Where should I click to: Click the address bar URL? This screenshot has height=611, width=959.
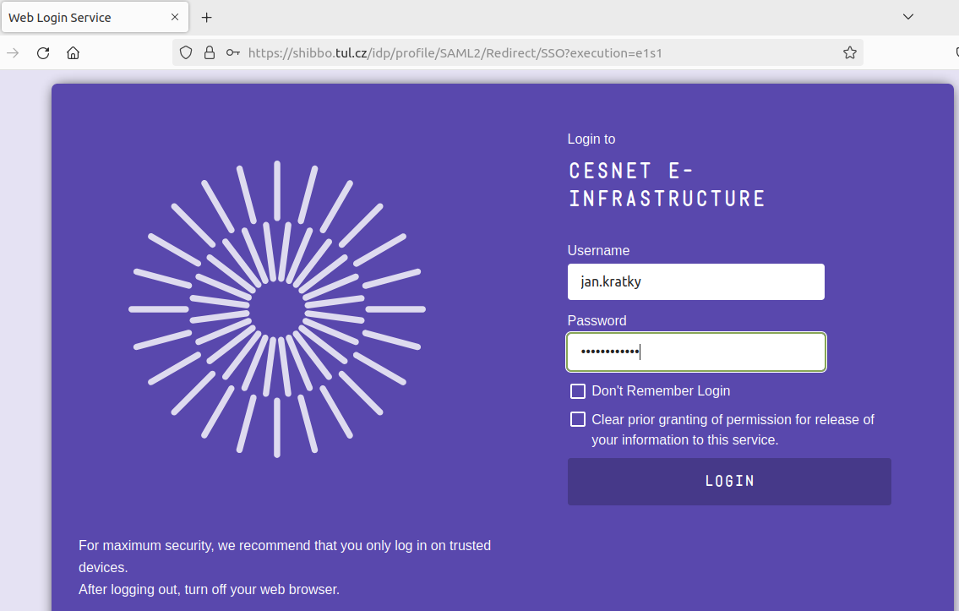pos(455,53)
